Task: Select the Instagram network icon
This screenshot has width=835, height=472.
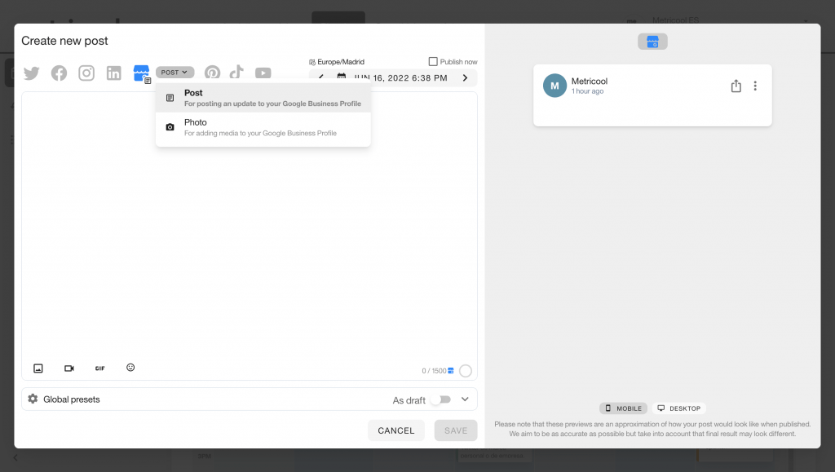Action: [86, 73]
